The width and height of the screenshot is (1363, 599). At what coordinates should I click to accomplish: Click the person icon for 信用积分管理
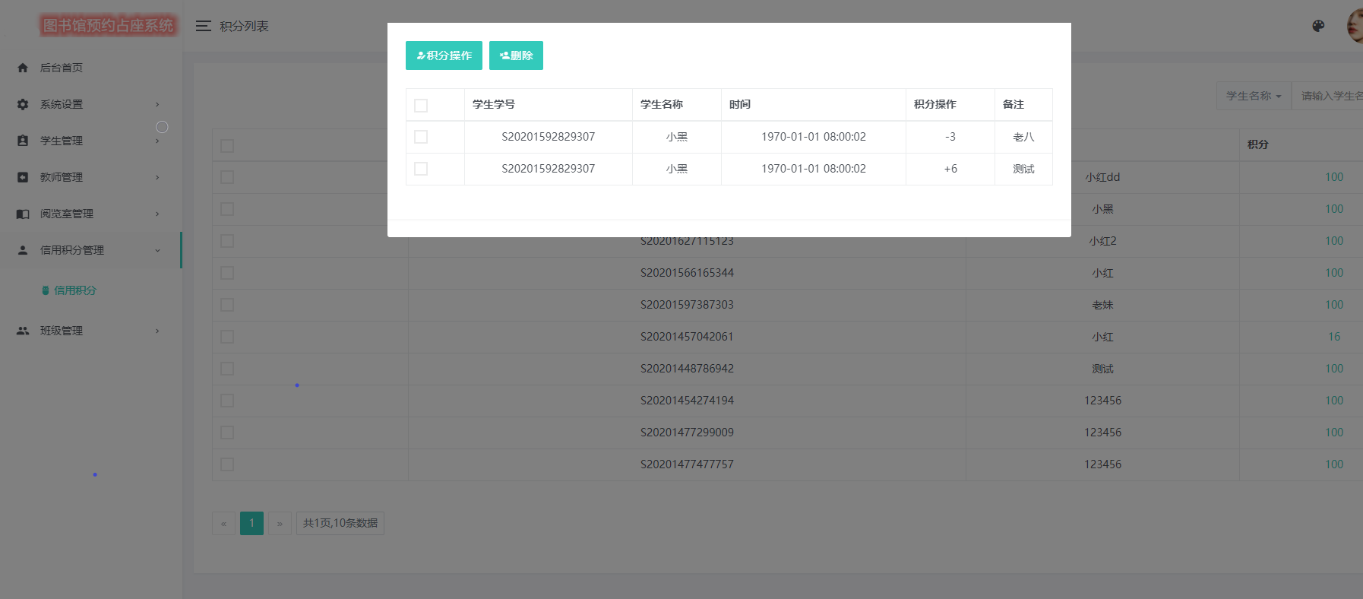23,250
